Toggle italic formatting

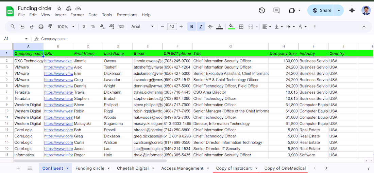click(201, 26)
